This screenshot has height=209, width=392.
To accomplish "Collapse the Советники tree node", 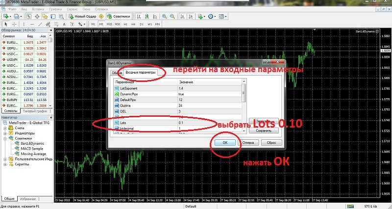I will click(x=5, y=138).
